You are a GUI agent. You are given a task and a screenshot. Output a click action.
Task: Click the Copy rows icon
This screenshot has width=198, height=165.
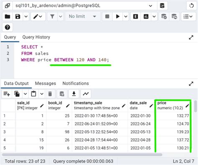pyautogui.click(x=17, y=94)
